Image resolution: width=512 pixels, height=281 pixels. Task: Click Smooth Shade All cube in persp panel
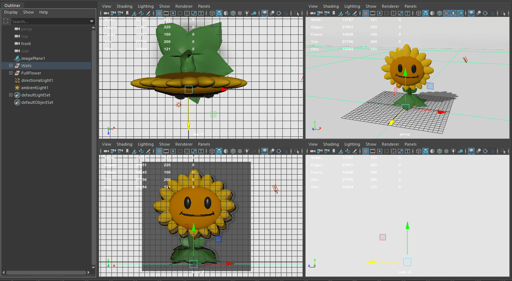[x=426, y=13]
